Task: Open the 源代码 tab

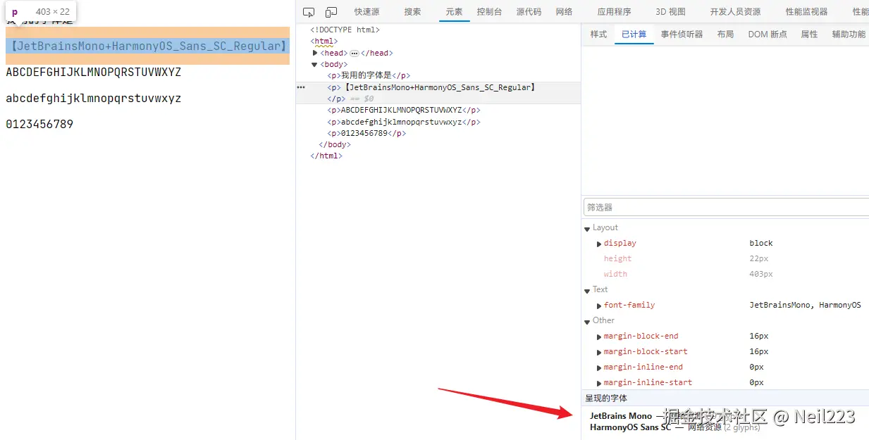Action: click(x=529, y=12)
